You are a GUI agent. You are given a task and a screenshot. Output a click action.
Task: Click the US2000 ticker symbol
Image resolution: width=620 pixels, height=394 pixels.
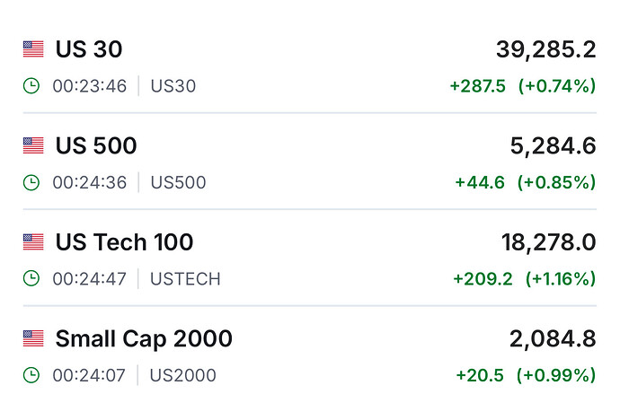point(183,375)
